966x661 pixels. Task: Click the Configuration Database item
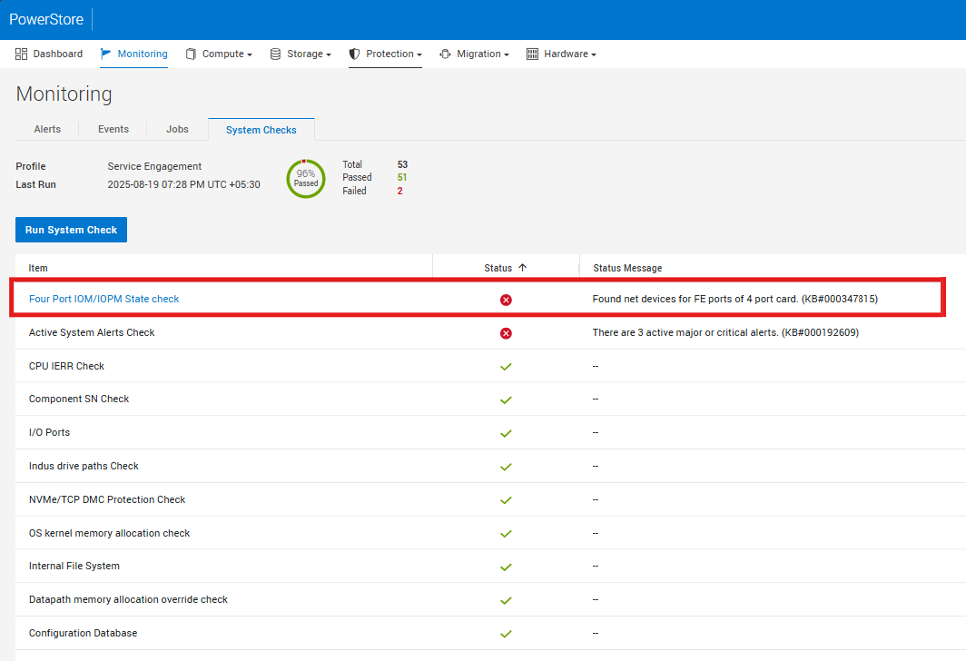pyautogui.click(x=84, y=633)
